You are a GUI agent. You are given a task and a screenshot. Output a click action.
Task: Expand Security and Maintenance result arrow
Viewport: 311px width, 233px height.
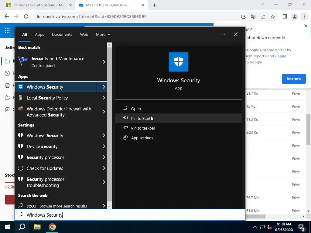tap(104, 62)
